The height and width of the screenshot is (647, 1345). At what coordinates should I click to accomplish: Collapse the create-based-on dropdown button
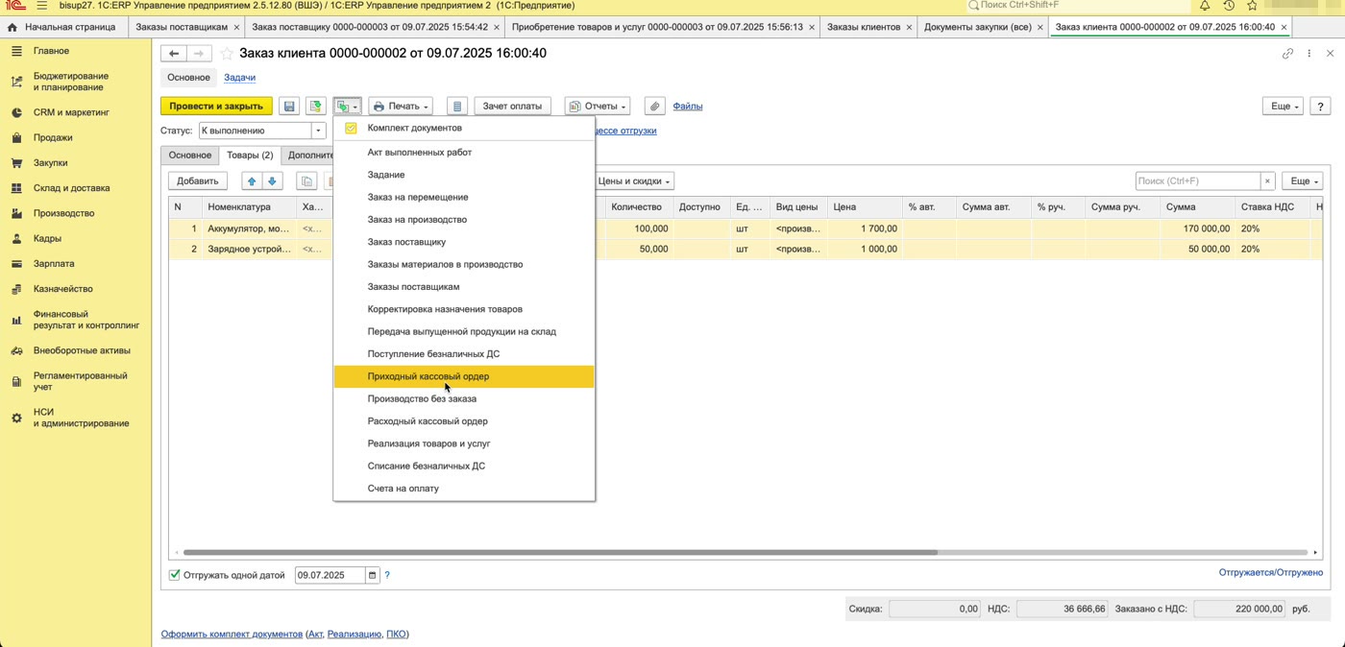tap(348, 106)
